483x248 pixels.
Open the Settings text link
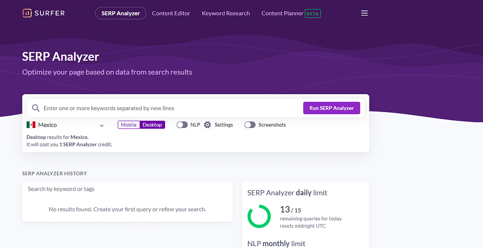[x=224, y=125]
